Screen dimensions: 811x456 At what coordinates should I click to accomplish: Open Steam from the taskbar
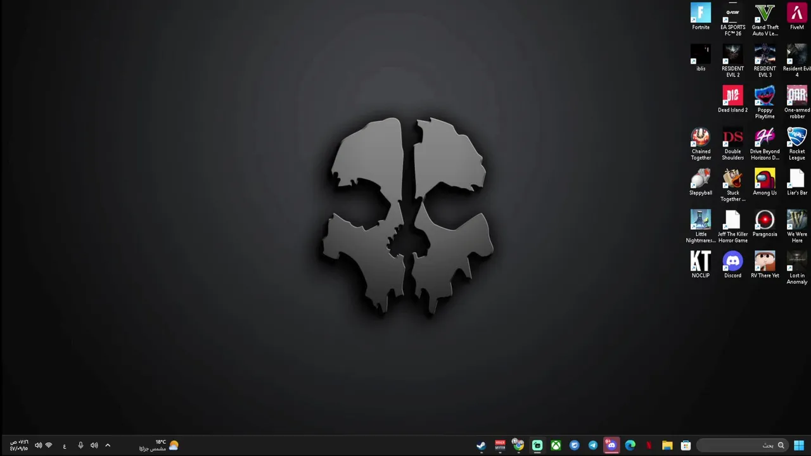tap(482, 445)
